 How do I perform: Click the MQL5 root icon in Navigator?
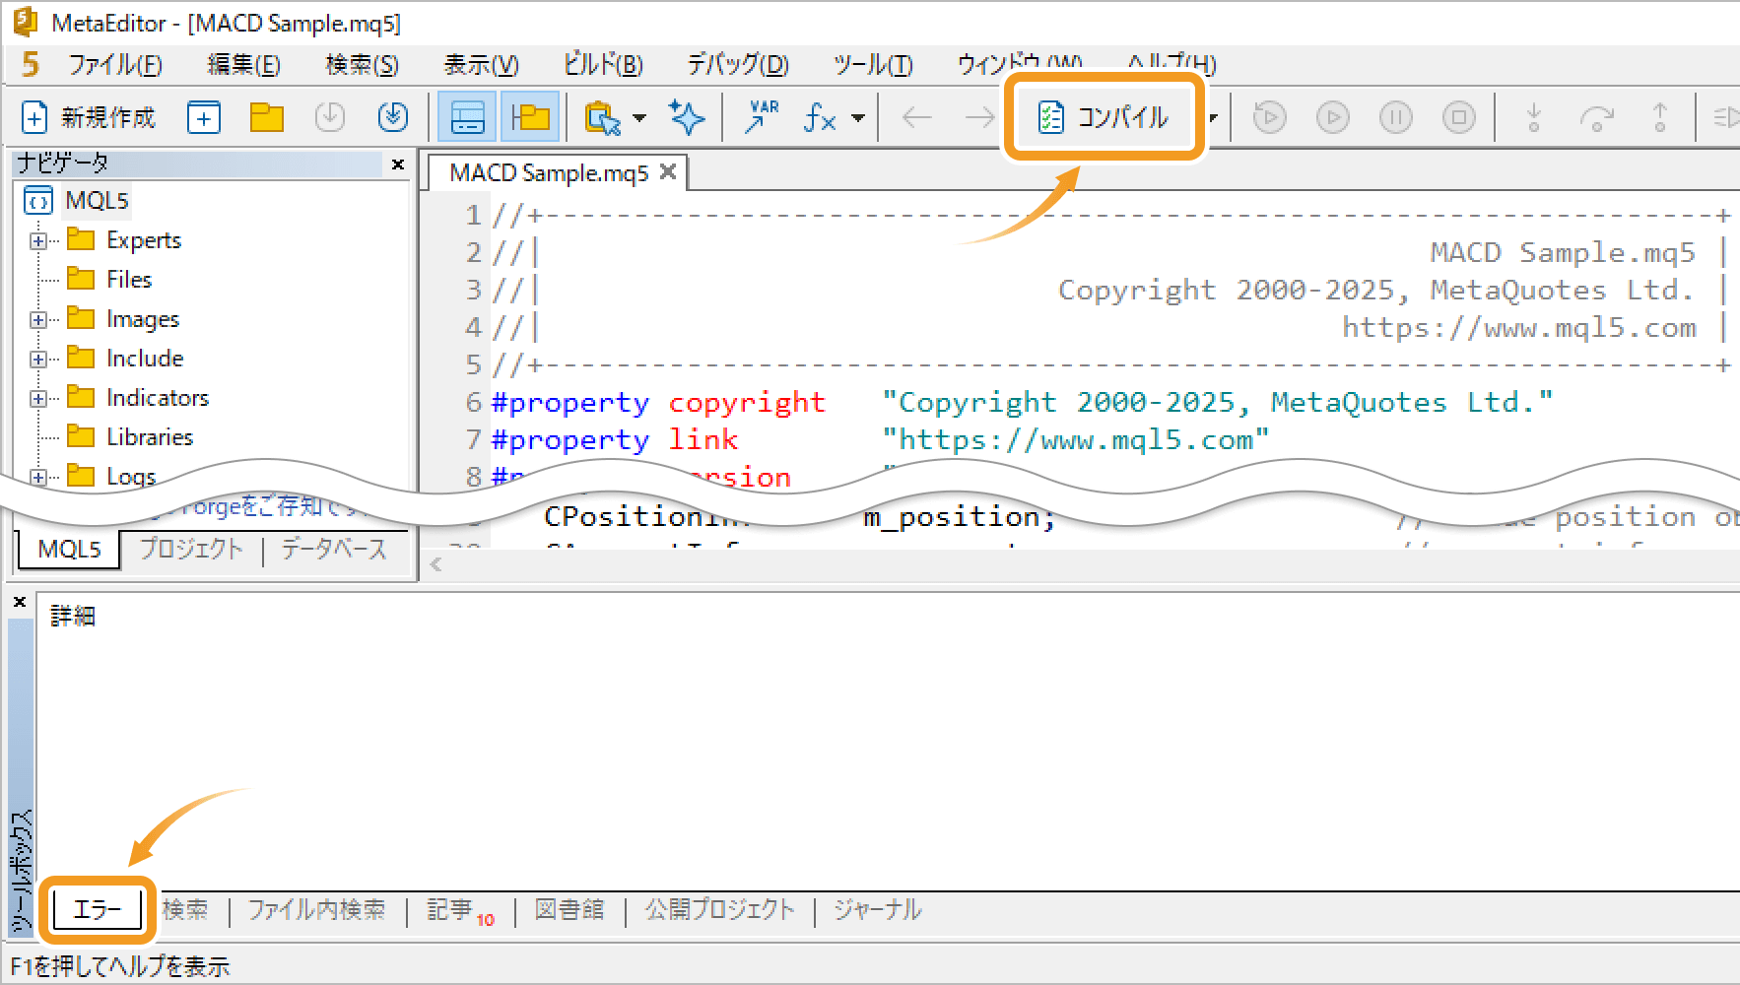tap(38, 201)
